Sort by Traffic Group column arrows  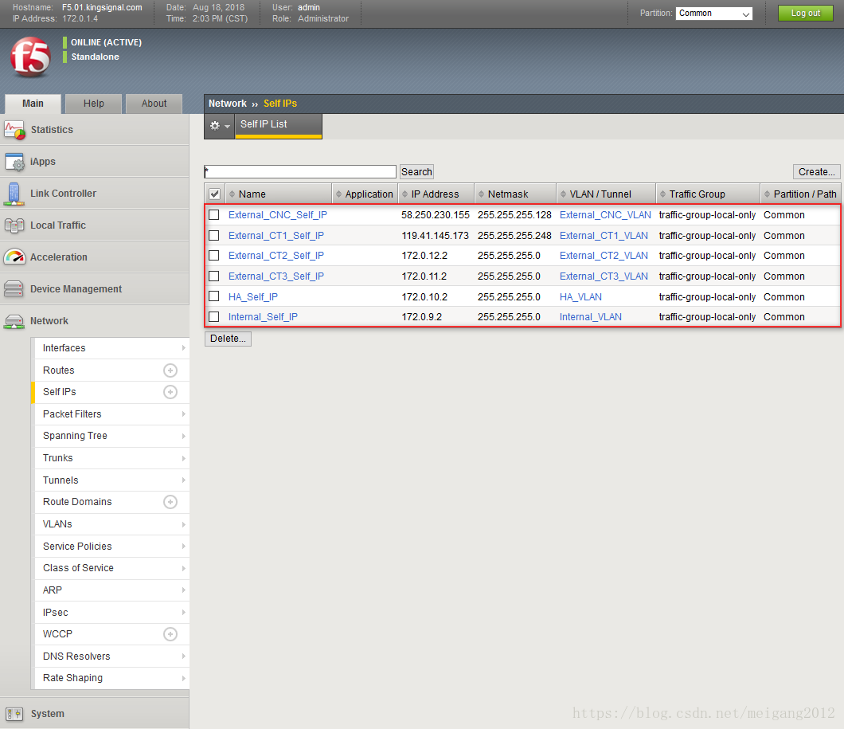coord(662,194)
